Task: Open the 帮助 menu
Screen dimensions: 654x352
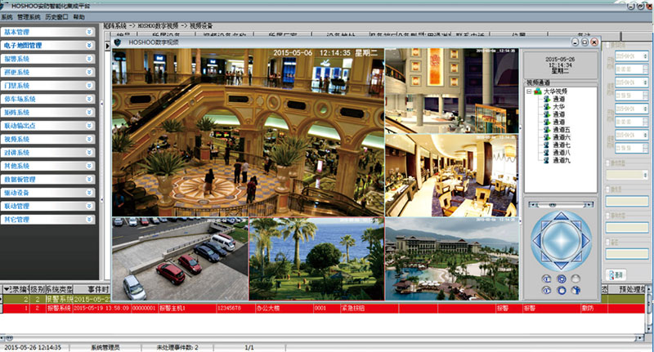Action: click(78, 16)
